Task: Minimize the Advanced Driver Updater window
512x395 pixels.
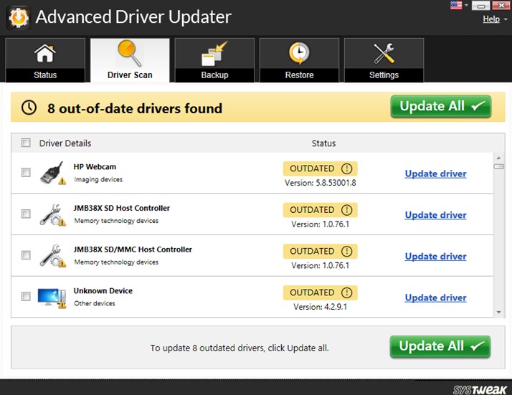Action: click(480, 6)
